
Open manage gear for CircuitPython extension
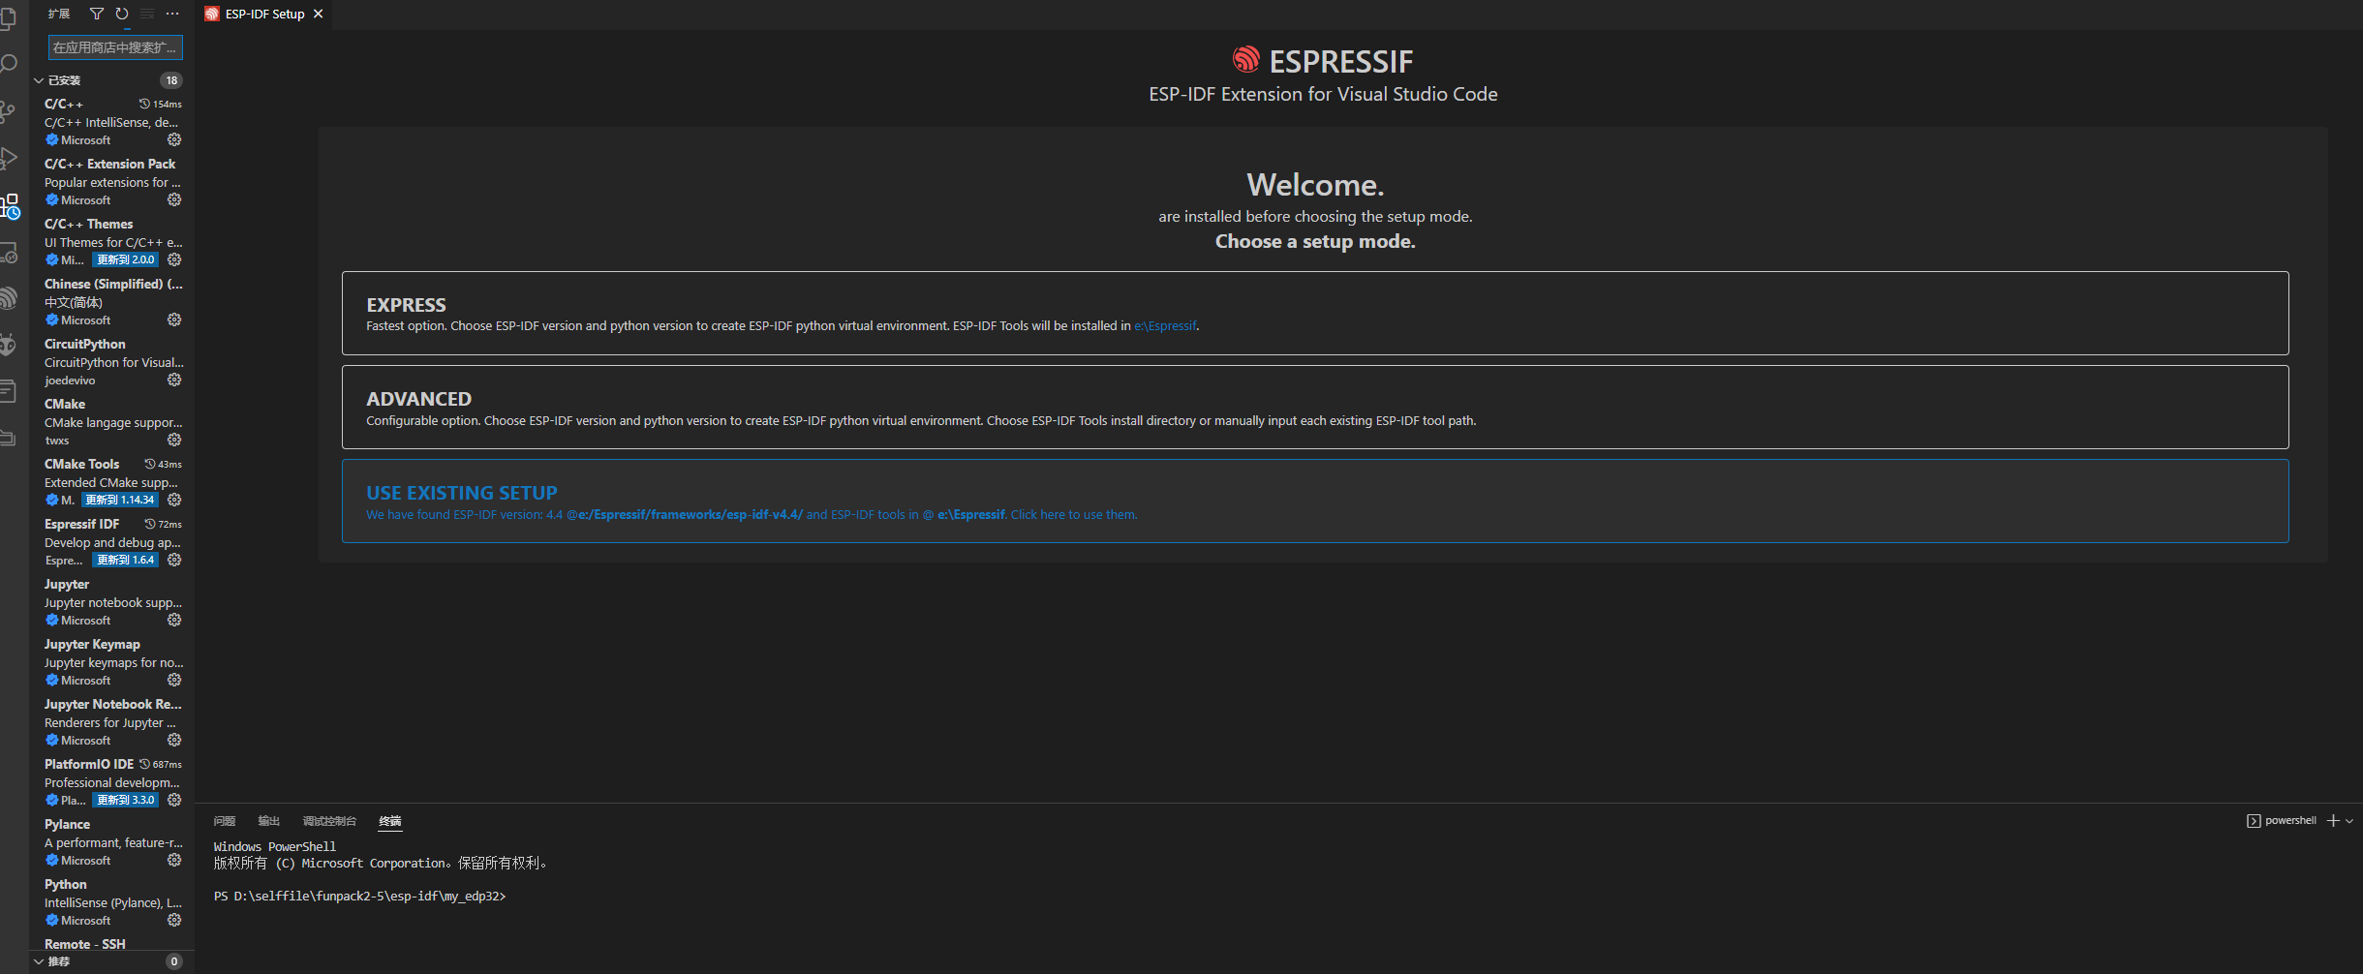click(x=174, y=380)
